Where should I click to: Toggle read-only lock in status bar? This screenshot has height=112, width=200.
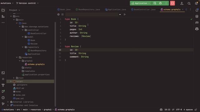196,110
